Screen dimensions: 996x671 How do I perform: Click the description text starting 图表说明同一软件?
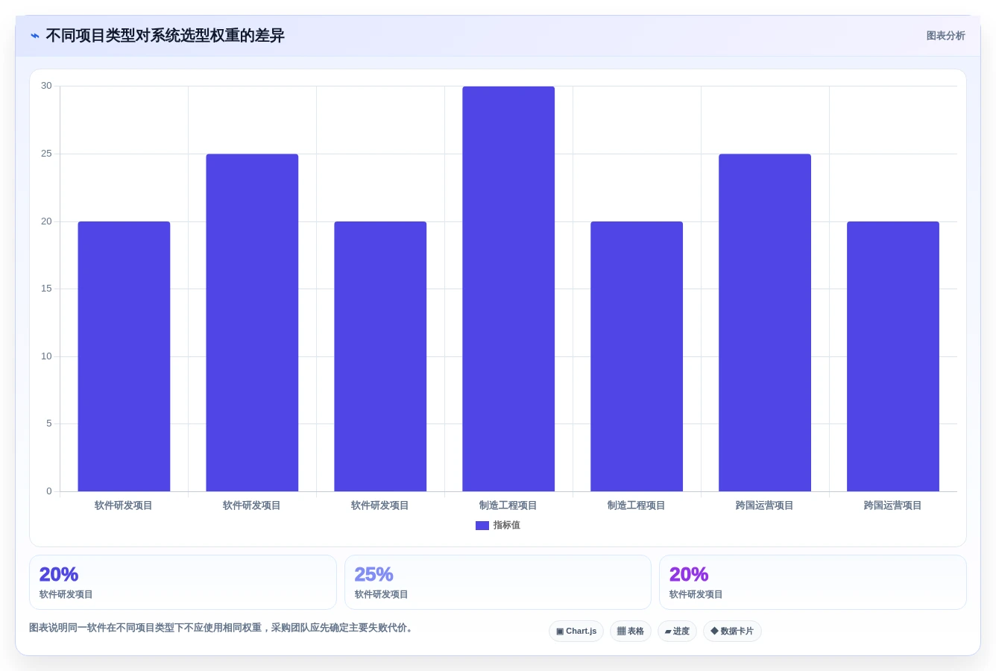tap(221, 628)
